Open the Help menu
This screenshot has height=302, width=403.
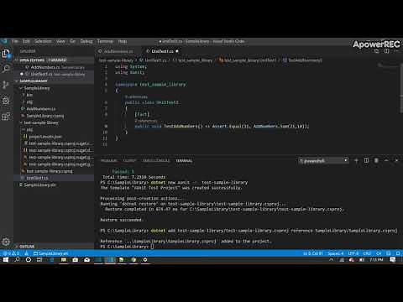coord(123,41)
